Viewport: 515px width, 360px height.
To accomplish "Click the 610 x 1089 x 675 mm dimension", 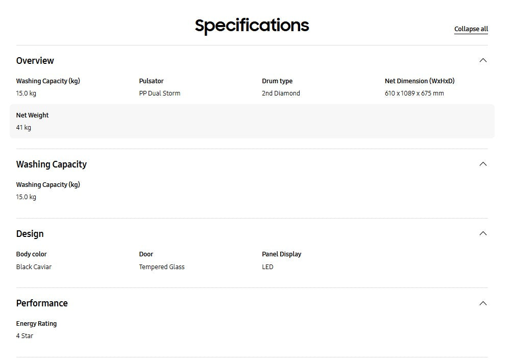I will (x=414, y=93).
